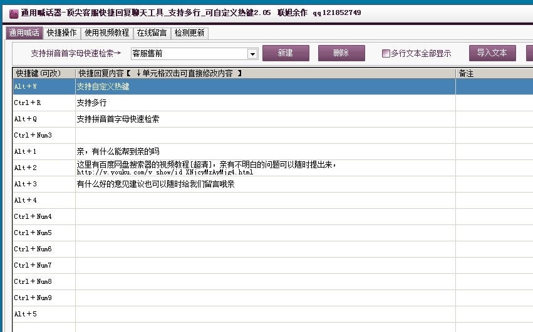Screen dimensions: 533x332
Task: Click the reply cell containing the youku.com link
Action: 265,168
